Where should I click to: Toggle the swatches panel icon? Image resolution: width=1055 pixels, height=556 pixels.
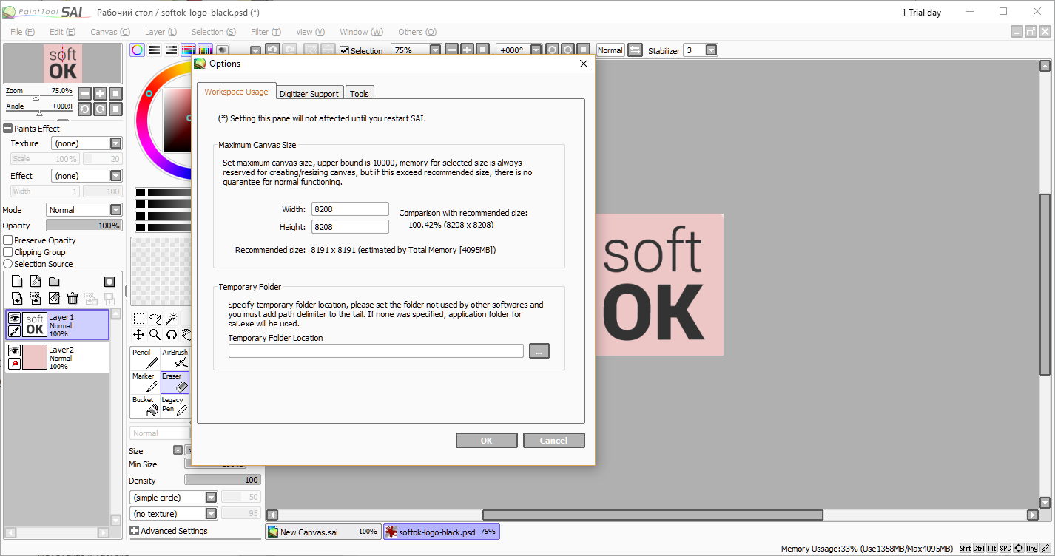205,50
